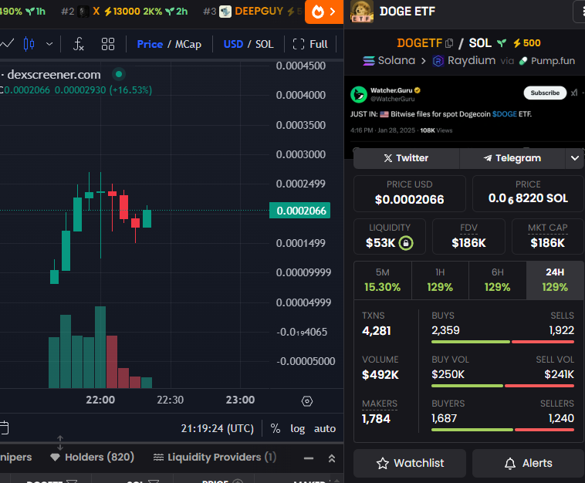Toggle auto scale on chart
The height and width of the screenshot is (483, 585).
pyautogui.click(x=325, y=428)
